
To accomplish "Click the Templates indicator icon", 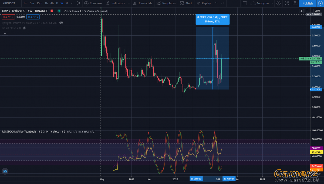I will tap(158, 3).
